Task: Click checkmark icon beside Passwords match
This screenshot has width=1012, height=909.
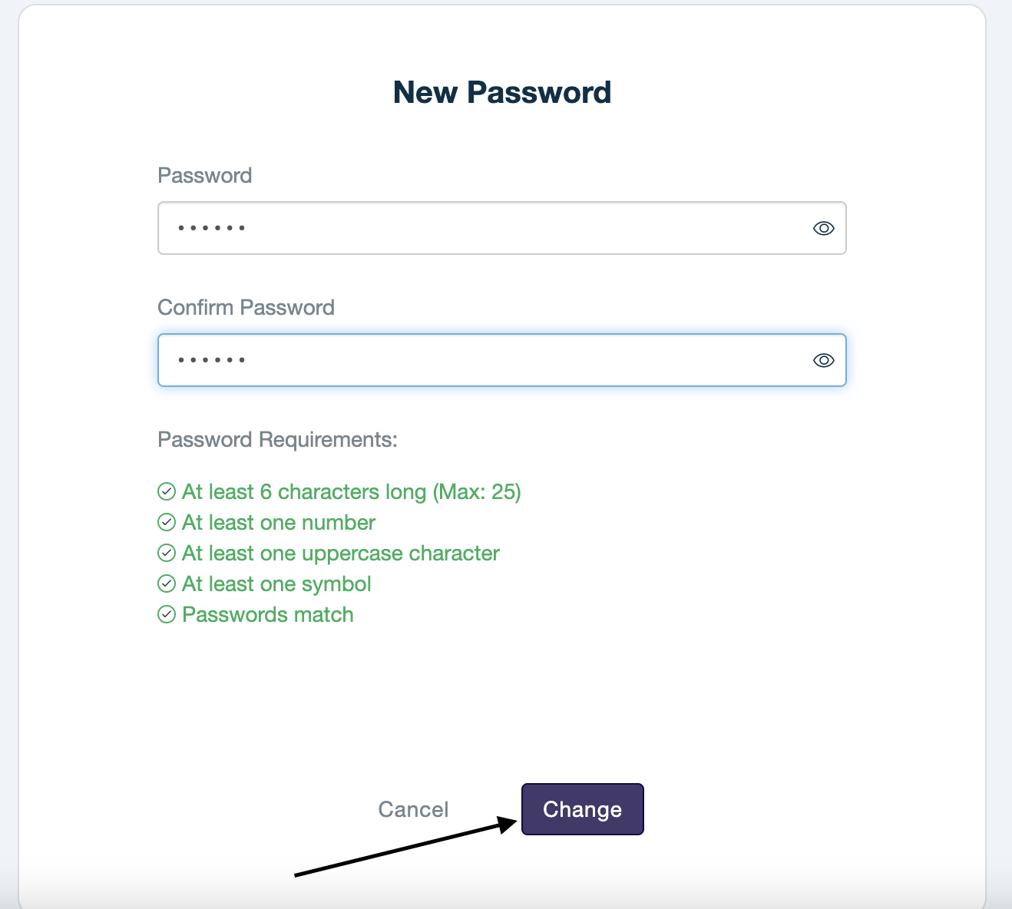Action: click(x=167, y=614)
